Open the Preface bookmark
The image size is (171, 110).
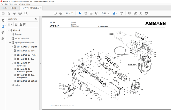18,34
